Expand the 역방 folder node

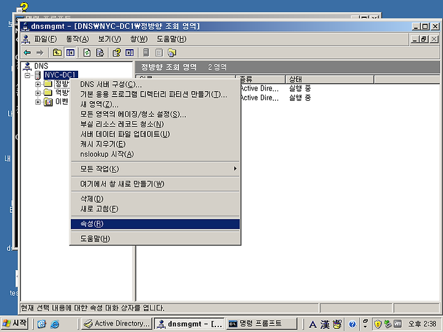point(38,93)
